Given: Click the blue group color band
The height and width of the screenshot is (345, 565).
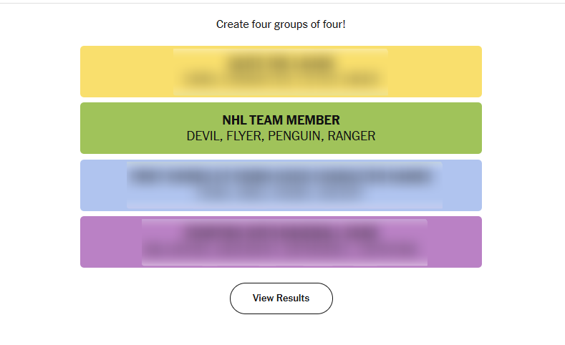Looking at the screenshot, I should coord(103,185).
